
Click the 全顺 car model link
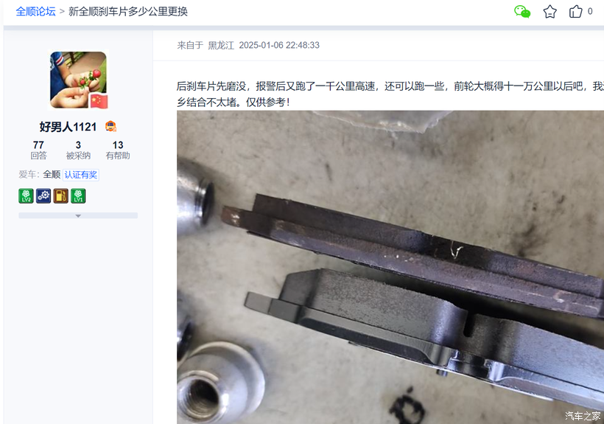coord(52,175)
